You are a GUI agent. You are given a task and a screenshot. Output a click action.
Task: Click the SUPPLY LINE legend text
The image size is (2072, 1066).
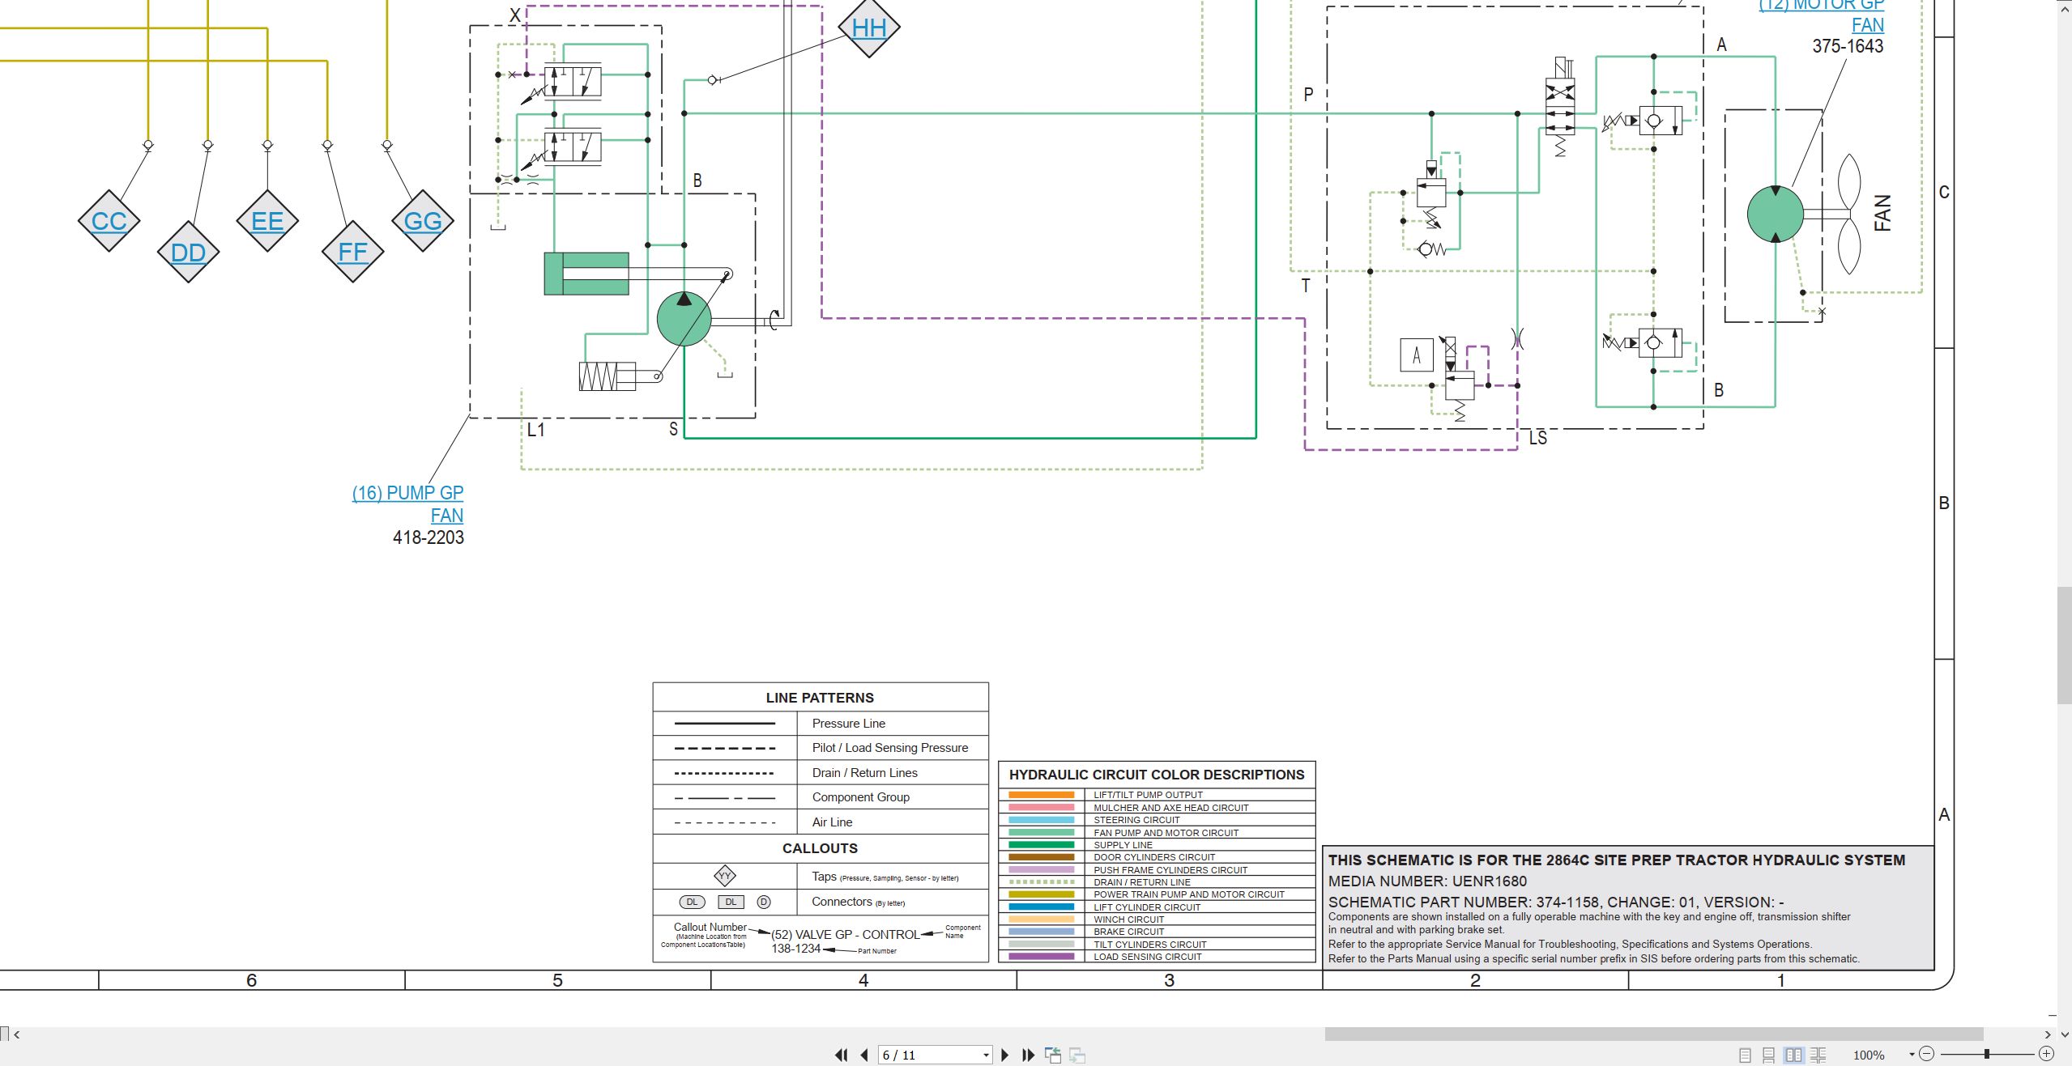pyautogui.click(x=1123, y=845)
